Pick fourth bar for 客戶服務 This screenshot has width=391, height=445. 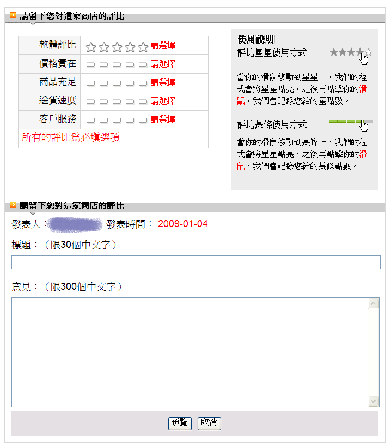click(130, 120)
